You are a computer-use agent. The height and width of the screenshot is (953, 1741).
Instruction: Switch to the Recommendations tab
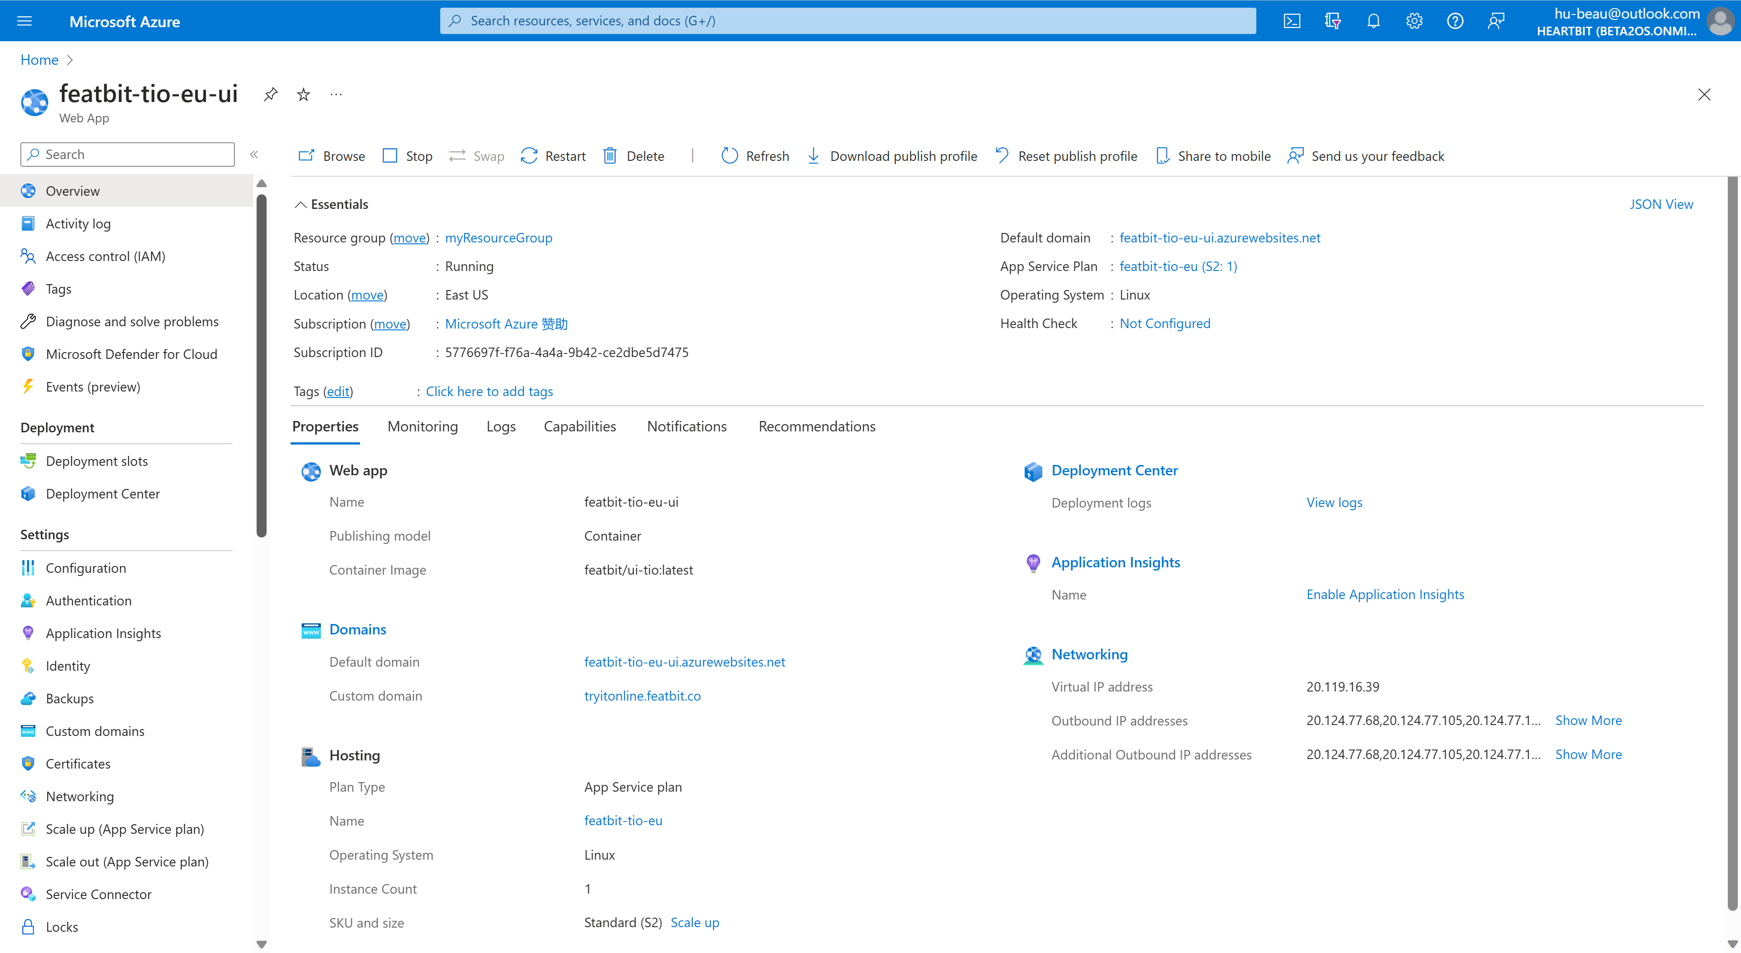[817, 426]
